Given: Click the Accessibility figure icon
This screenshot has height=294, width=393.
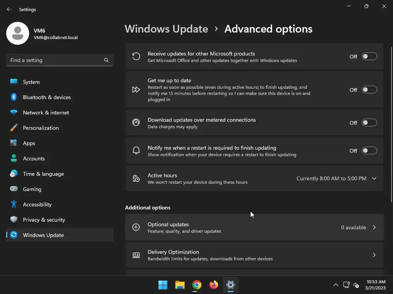Looking at the screenshot, I should pos(14,204).
